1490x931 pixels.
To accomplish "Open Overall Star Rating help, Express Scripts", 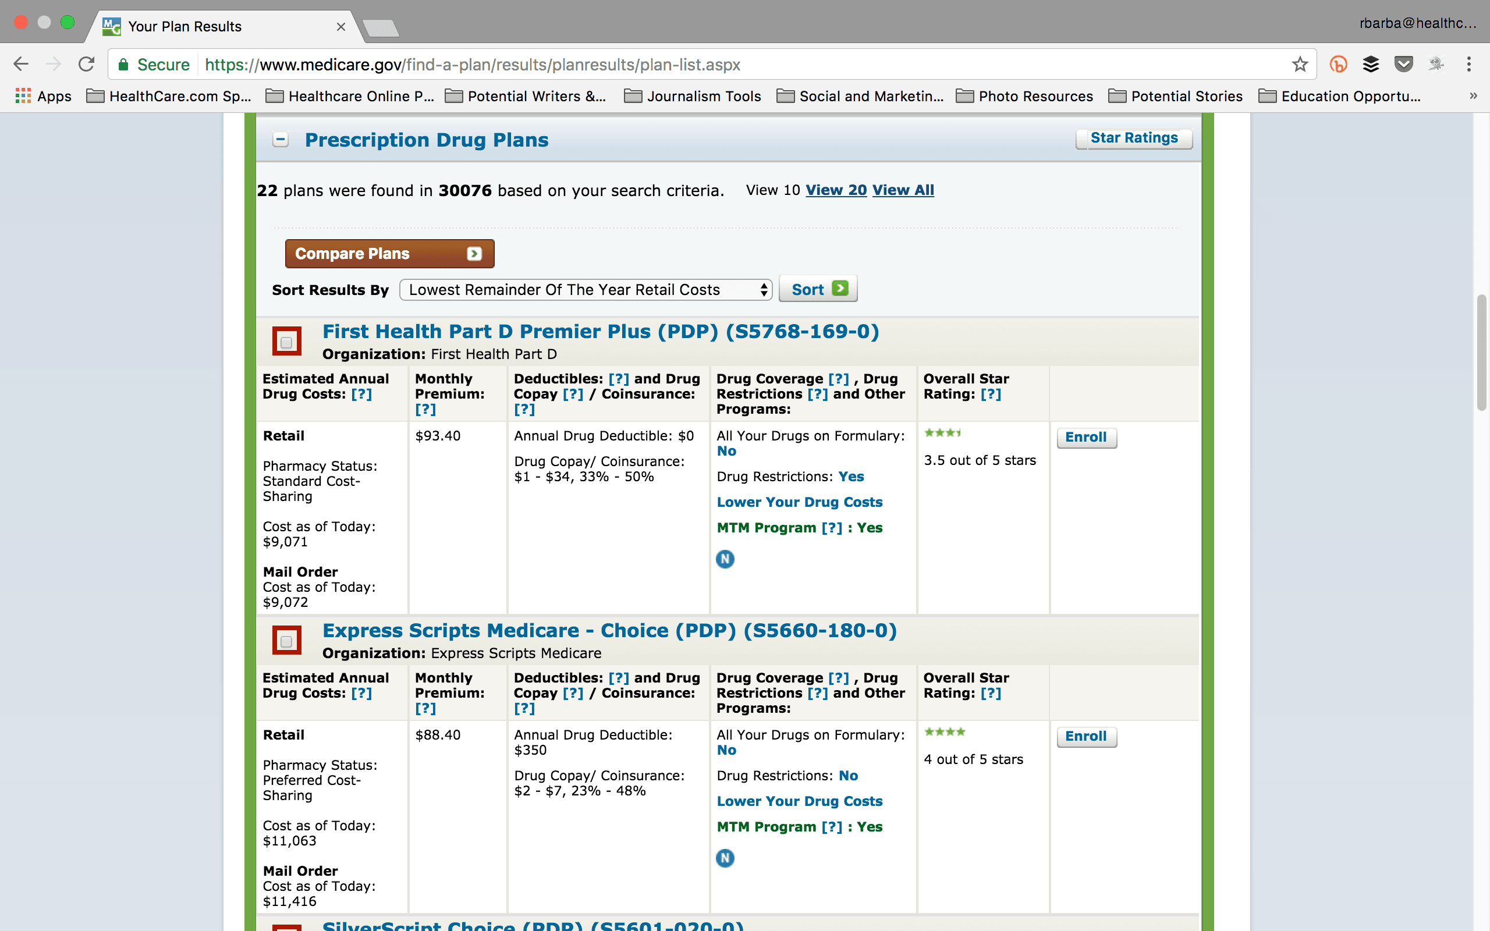I will 991,694.
